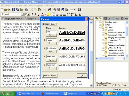This screenshot has height=96, width=129.
Task: Apply bulleted list formatting
Action: tap(69, 14)
